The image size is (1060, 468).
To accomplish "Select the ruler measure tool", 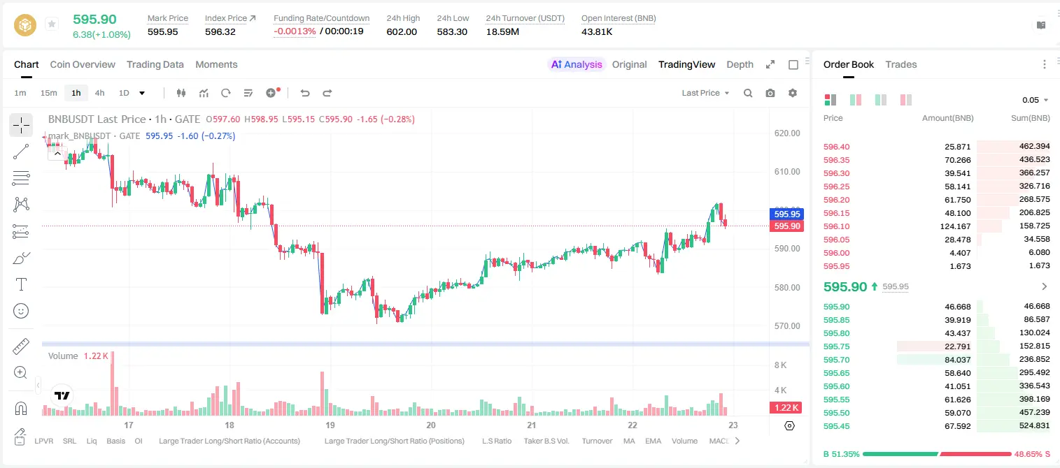I will [x=21, y=346].
